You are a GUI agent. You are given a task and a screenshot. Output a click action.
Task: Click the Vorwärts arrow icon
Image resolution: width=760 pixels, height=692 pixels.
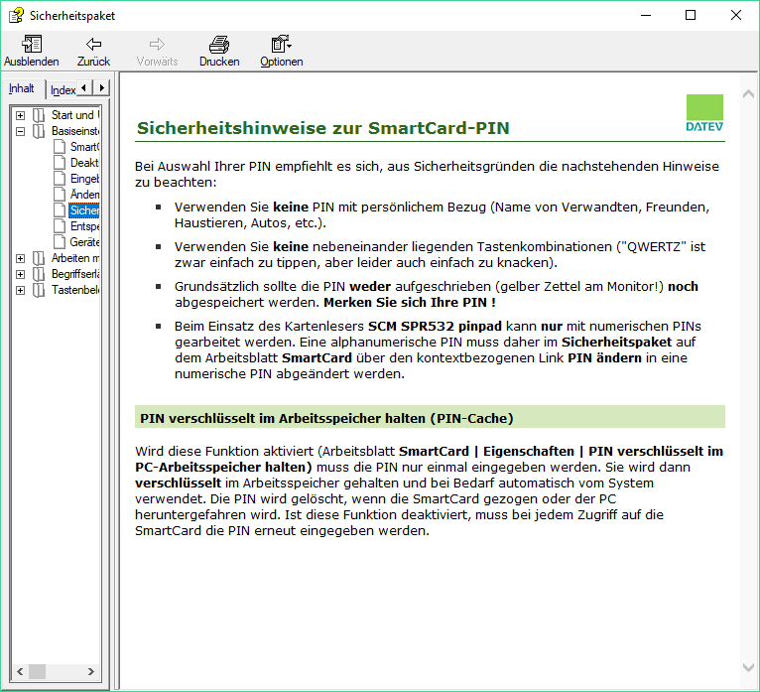[x=157, y=44]
